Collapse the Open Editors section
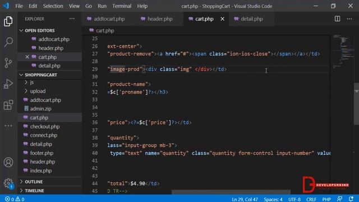The image size is (359, 202). tap(40, 30)
